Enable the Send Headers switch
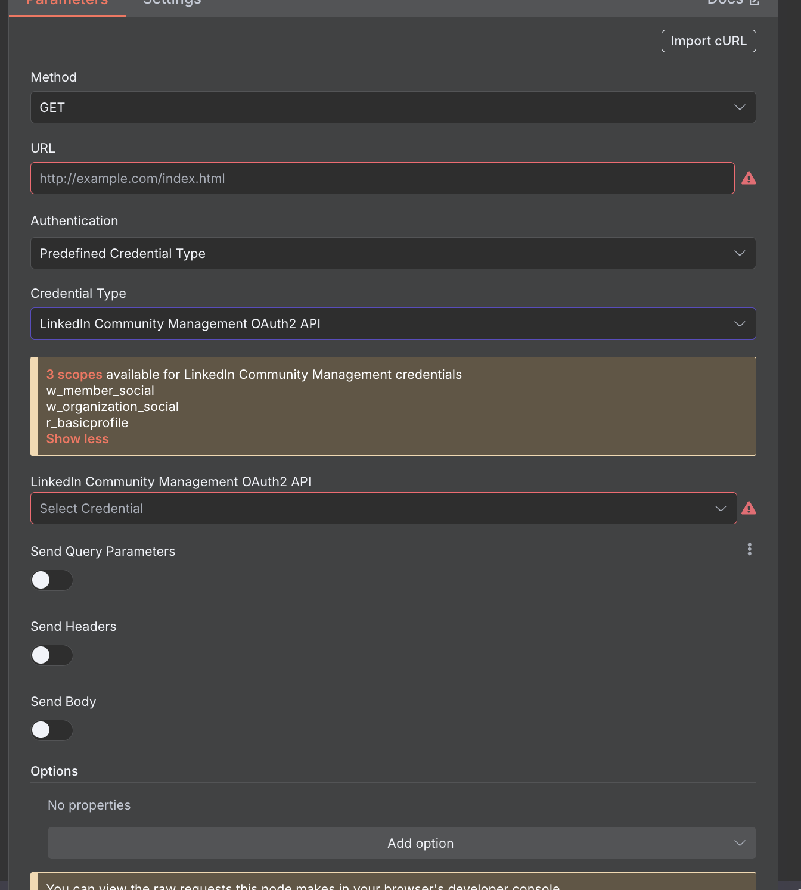 coord(52,655)
